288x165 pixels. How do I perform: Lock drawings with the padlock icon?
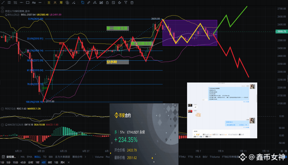coord(107,2)
